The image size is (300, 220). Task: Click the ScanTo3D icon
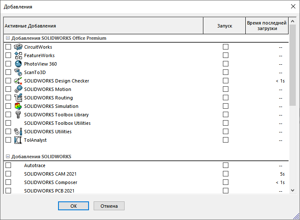pyautogui.click(x=18, y=72)
